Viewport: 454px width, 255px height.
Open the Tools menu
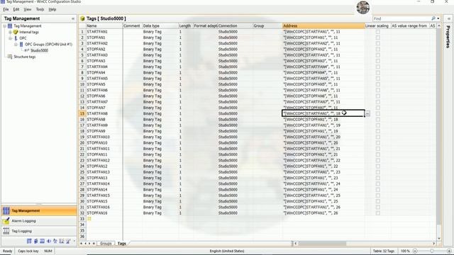tap(40, 9)
